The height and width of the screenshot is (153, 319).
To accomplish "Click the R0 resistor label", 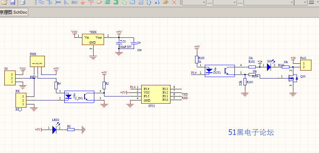I will [69, 126].
